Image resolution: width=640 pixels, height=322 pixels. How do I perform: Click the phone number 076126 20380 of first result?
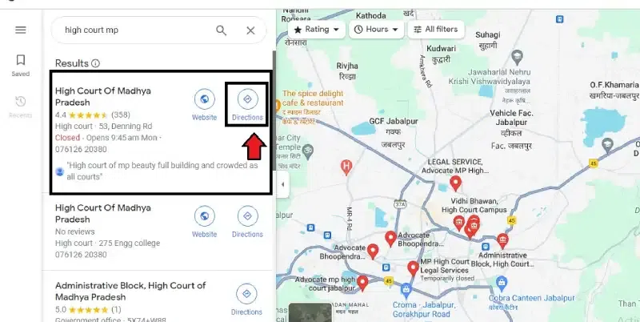point(81,149)
